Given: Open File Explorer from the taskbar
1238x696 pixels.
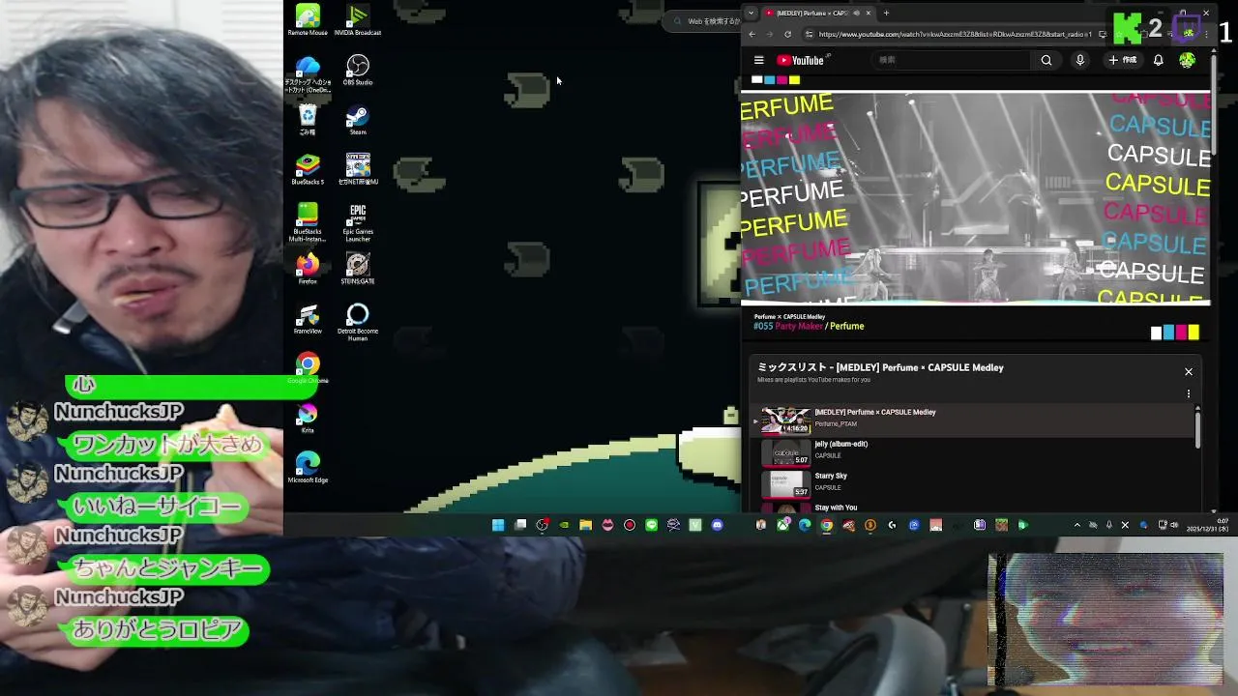Looking at the screenshot, I should coord(585,525).
